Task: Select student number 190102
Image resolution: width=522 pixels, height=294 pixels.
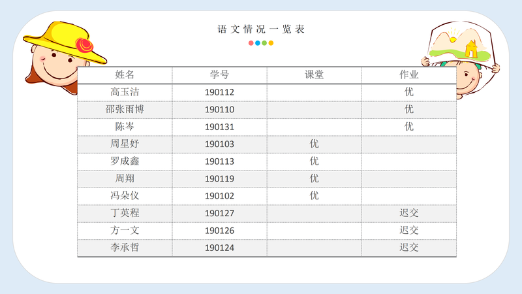Action: coord(219,196)
